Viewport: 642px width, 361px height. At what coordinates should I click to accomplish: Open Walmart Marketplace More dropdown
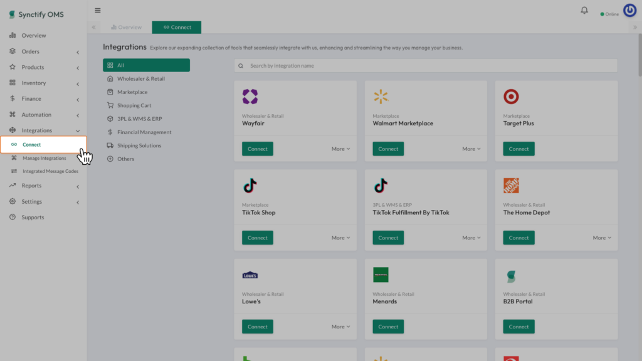click(471, 149)
